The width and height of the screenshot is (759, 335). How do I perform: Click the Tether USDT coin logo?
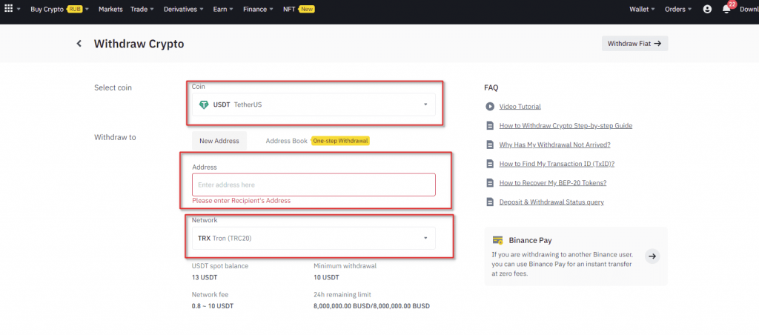[204, 104]
